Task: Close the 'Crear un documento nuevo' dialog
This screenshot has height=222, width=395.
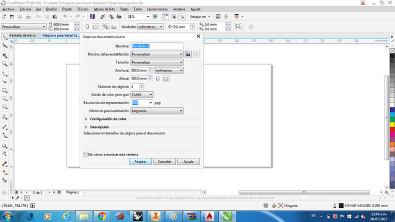Action: (199, 36)
